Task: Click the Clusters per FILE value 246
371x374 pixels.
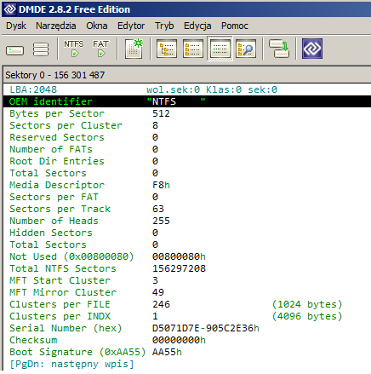Action: click(161, 304)
